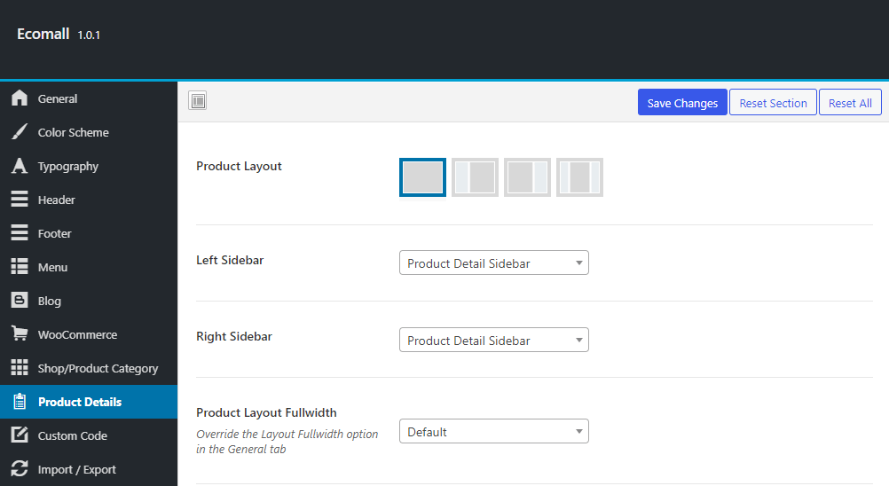Image resolution: width=889 pixels, height=486 pixels.
Task: Click the Shop/Product Category grid icon
Action: tap(20, 368)
